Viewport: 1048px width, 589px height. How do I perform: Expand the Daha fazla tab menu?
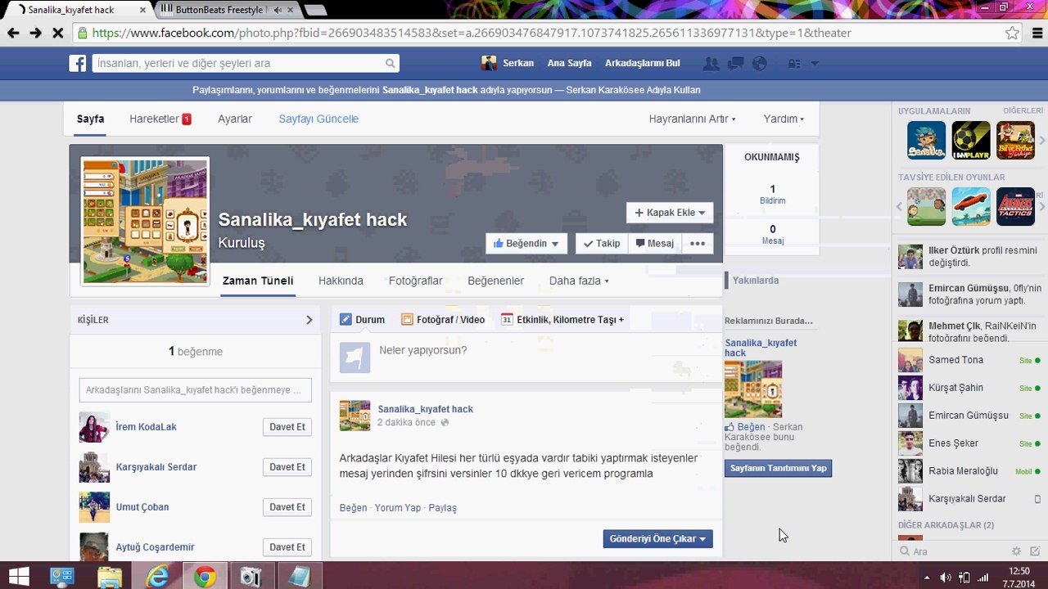(579, 281)
